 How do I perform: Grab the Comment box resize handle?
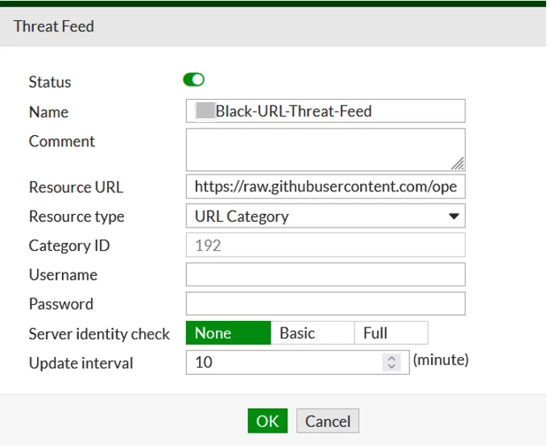point(458,164)
